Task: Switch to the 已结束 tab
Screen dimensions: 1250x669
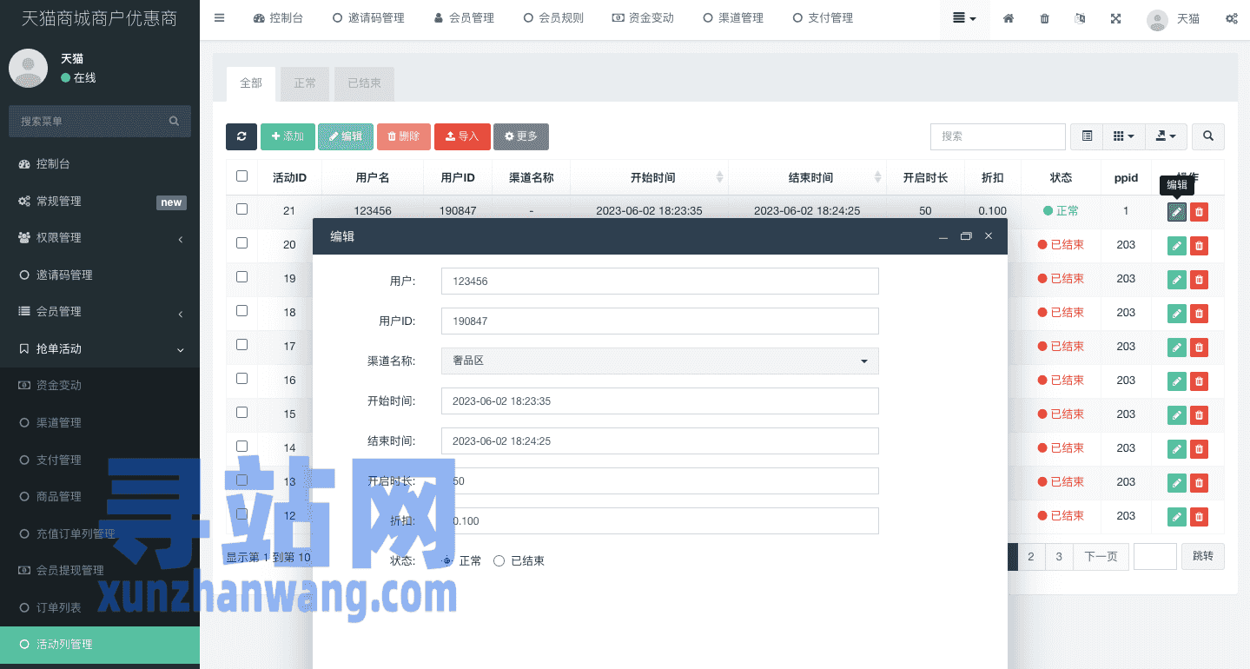Action: pyautogui.click(x=364, y=83)
